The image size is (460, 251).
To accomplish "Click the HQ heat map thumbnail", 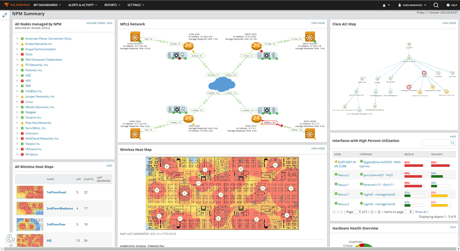I will [30, 240].
